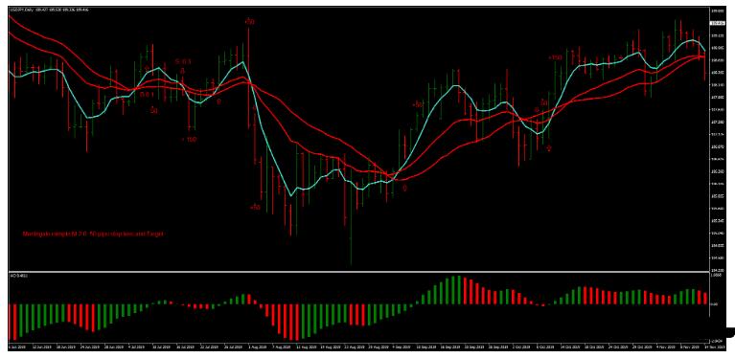Click the AO indicator label

(x=19, y=276)
